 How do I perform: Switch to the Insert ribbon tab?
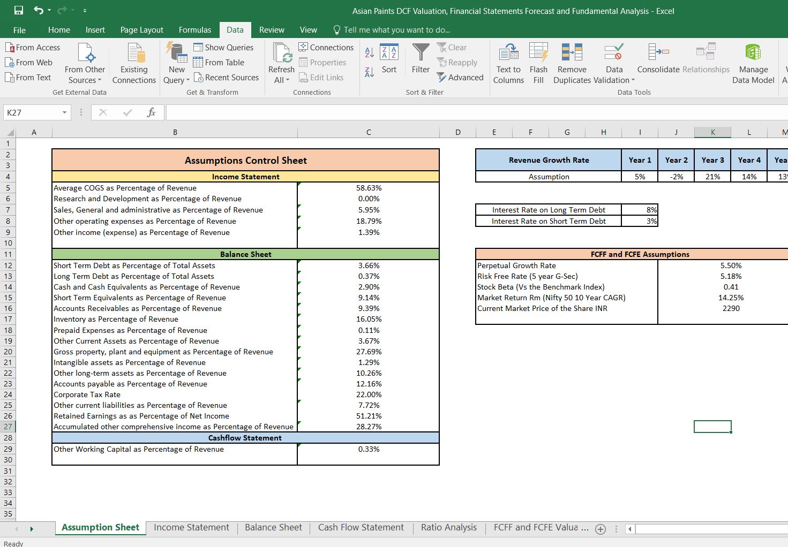point(95,30)
